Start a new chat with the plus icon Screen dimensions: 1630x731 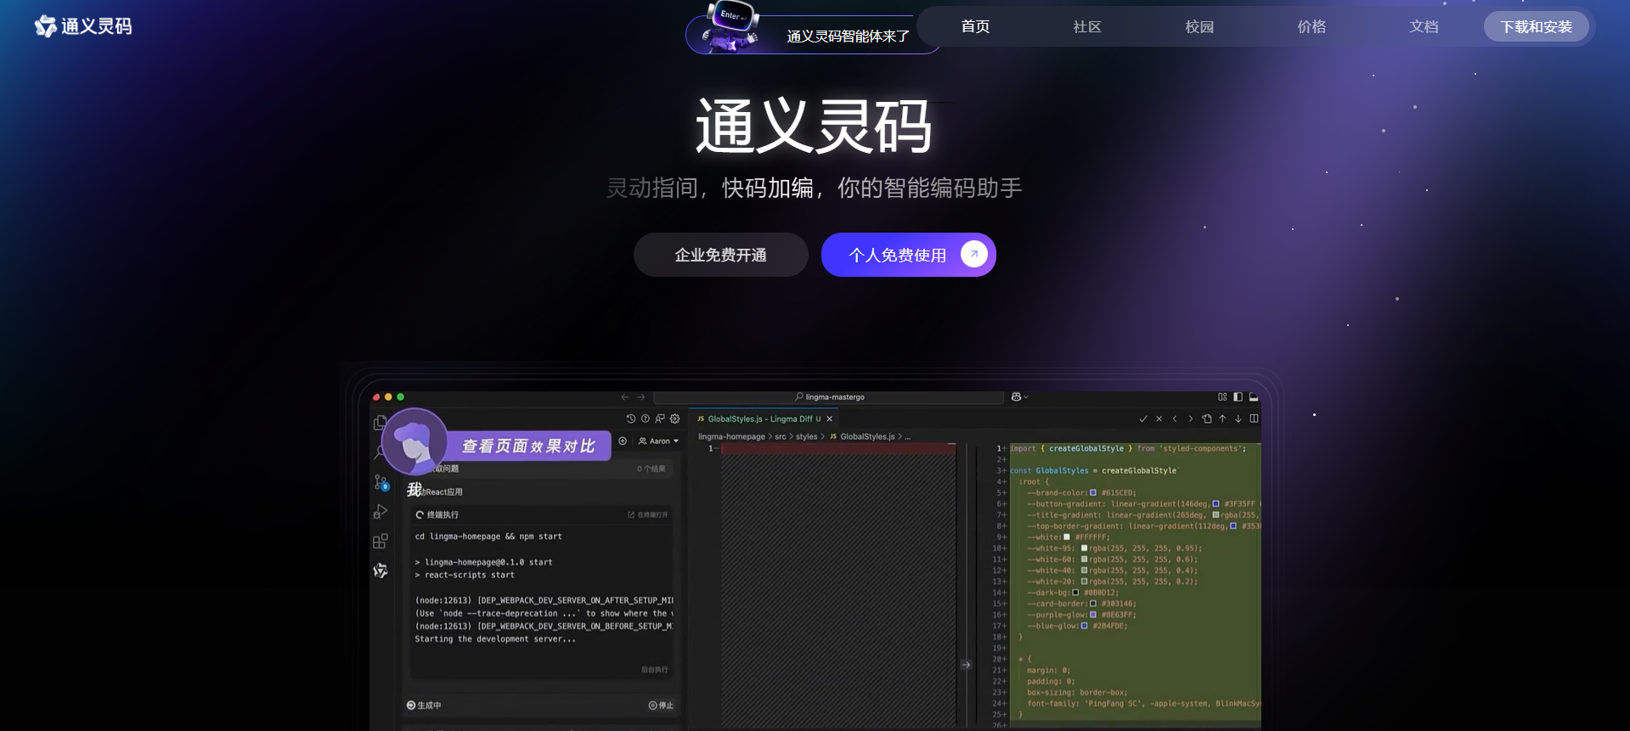coord(623,441)
